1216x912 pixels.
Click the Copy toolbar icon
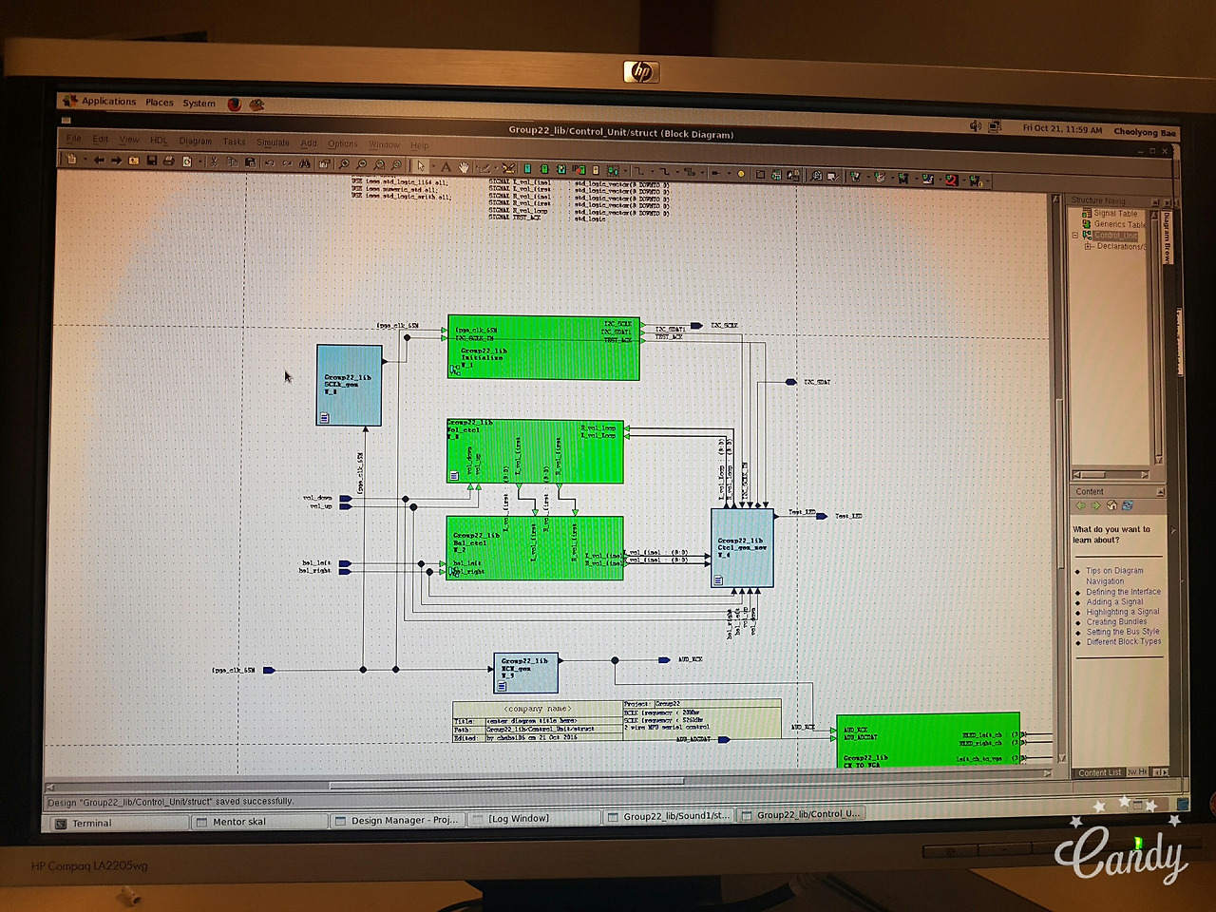tap(233, 162)
